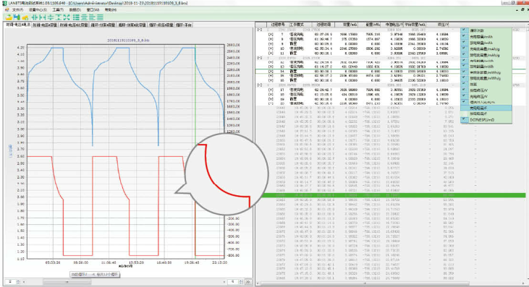Click the third yellow toolbar icon beside save
Screen dimensions: 529x287
coord(25,17)
